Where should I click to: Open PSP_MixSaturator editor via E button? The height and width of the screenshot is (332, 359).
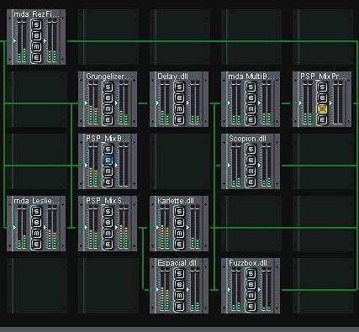click(x=108, y=245)
